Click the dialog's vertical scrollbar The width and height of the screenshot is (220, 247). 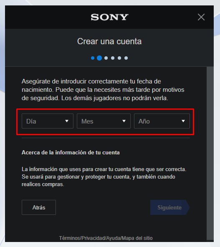(x=210, y=153)
